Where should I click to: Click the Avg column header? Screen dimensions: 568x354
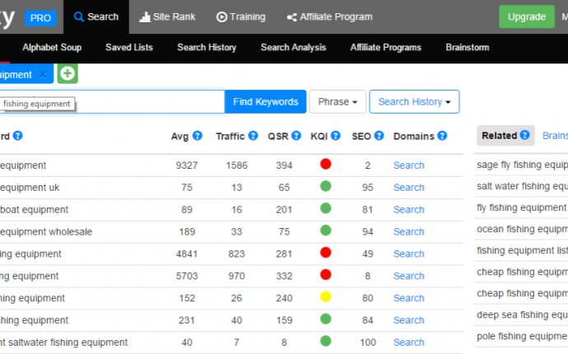coord(179,137)
